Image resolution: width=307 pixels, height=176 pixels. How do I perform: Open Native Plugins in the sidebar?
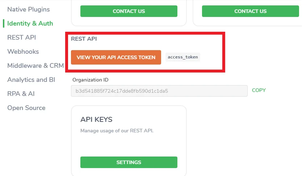tap(28, 9)
